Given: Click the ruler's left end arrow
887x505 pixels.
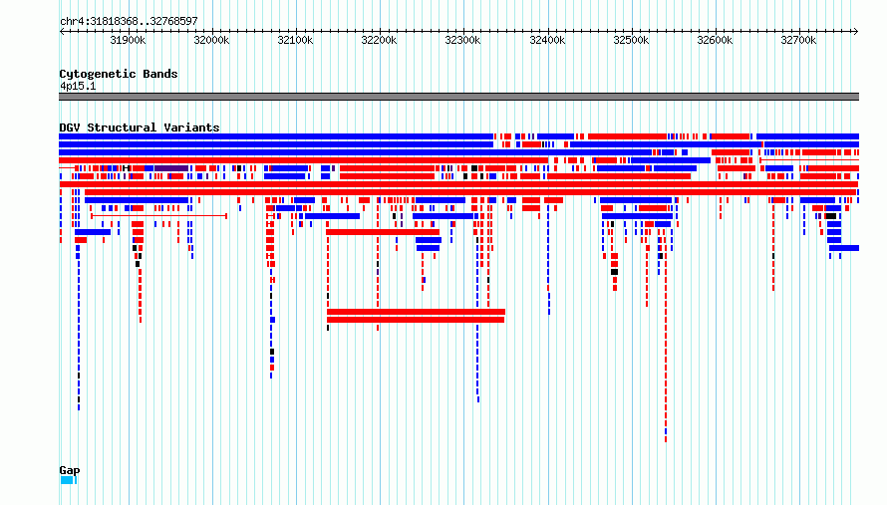Looking at the screenshot, I should click(x=62, y=32).
